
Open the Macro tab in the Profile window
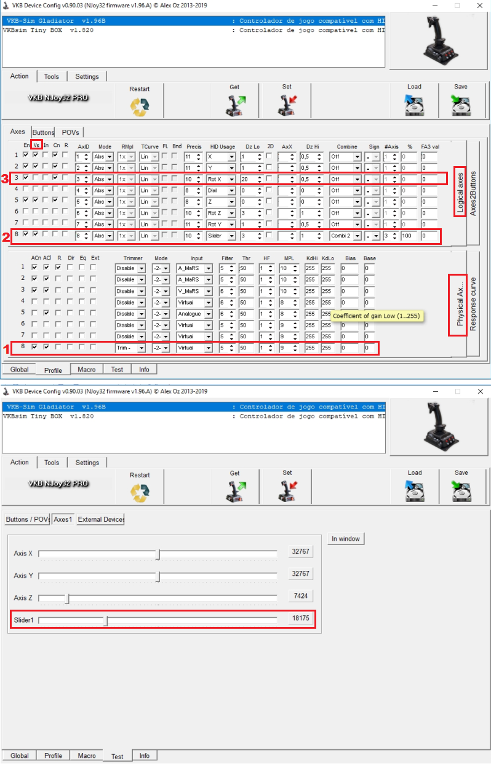tap(86, 369)
